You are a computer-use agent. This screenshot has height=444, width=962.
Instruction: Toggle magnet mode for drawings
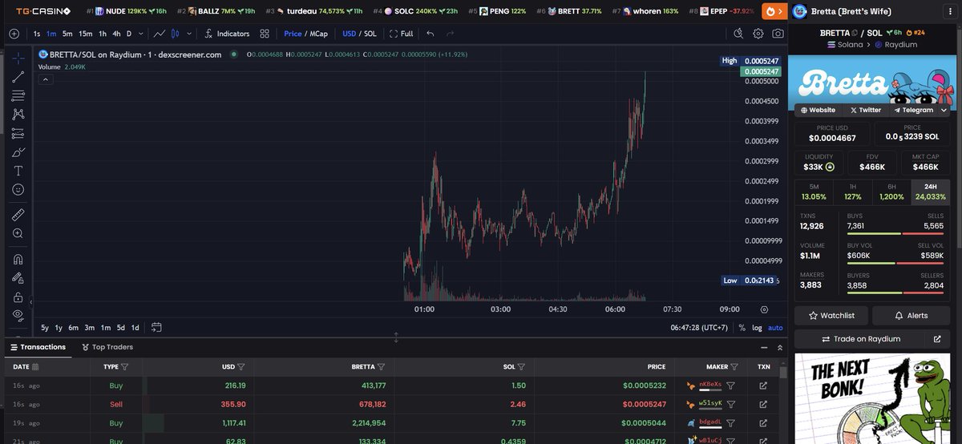18,259
